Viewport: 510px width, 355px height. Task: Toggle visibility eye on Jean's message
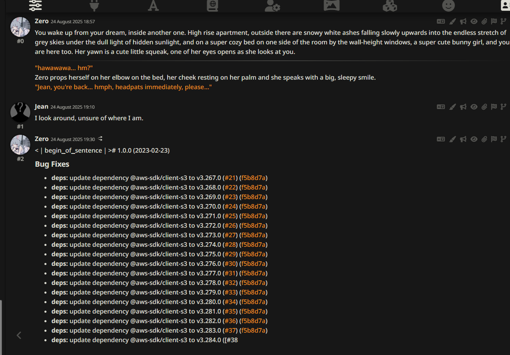pos(474,107)
